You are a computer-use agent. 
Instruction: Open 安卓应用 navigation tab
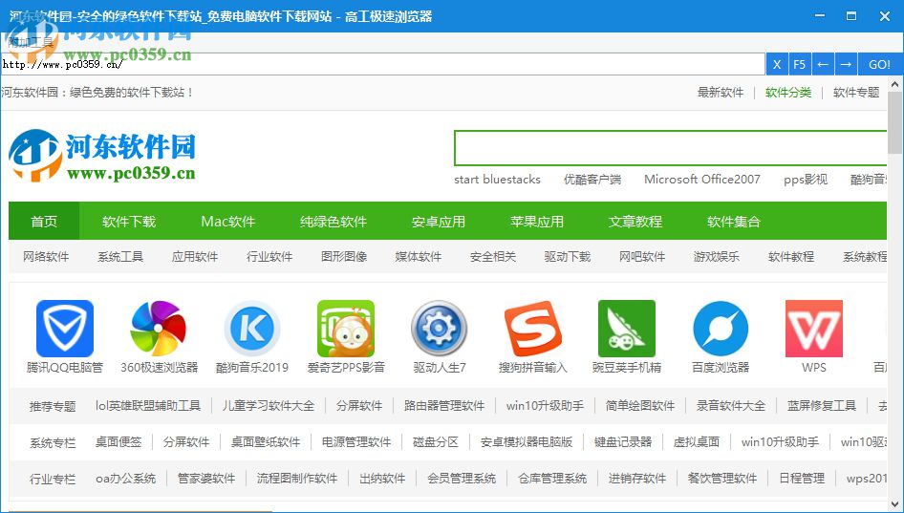pyautogui.click(x=439, y=222)
